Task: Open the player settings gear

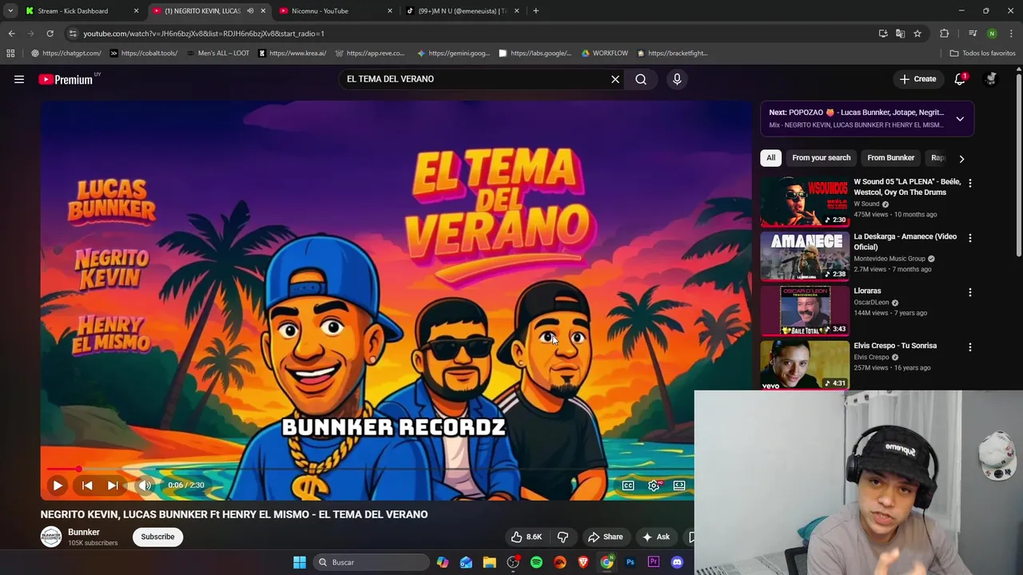Action: 654,485
